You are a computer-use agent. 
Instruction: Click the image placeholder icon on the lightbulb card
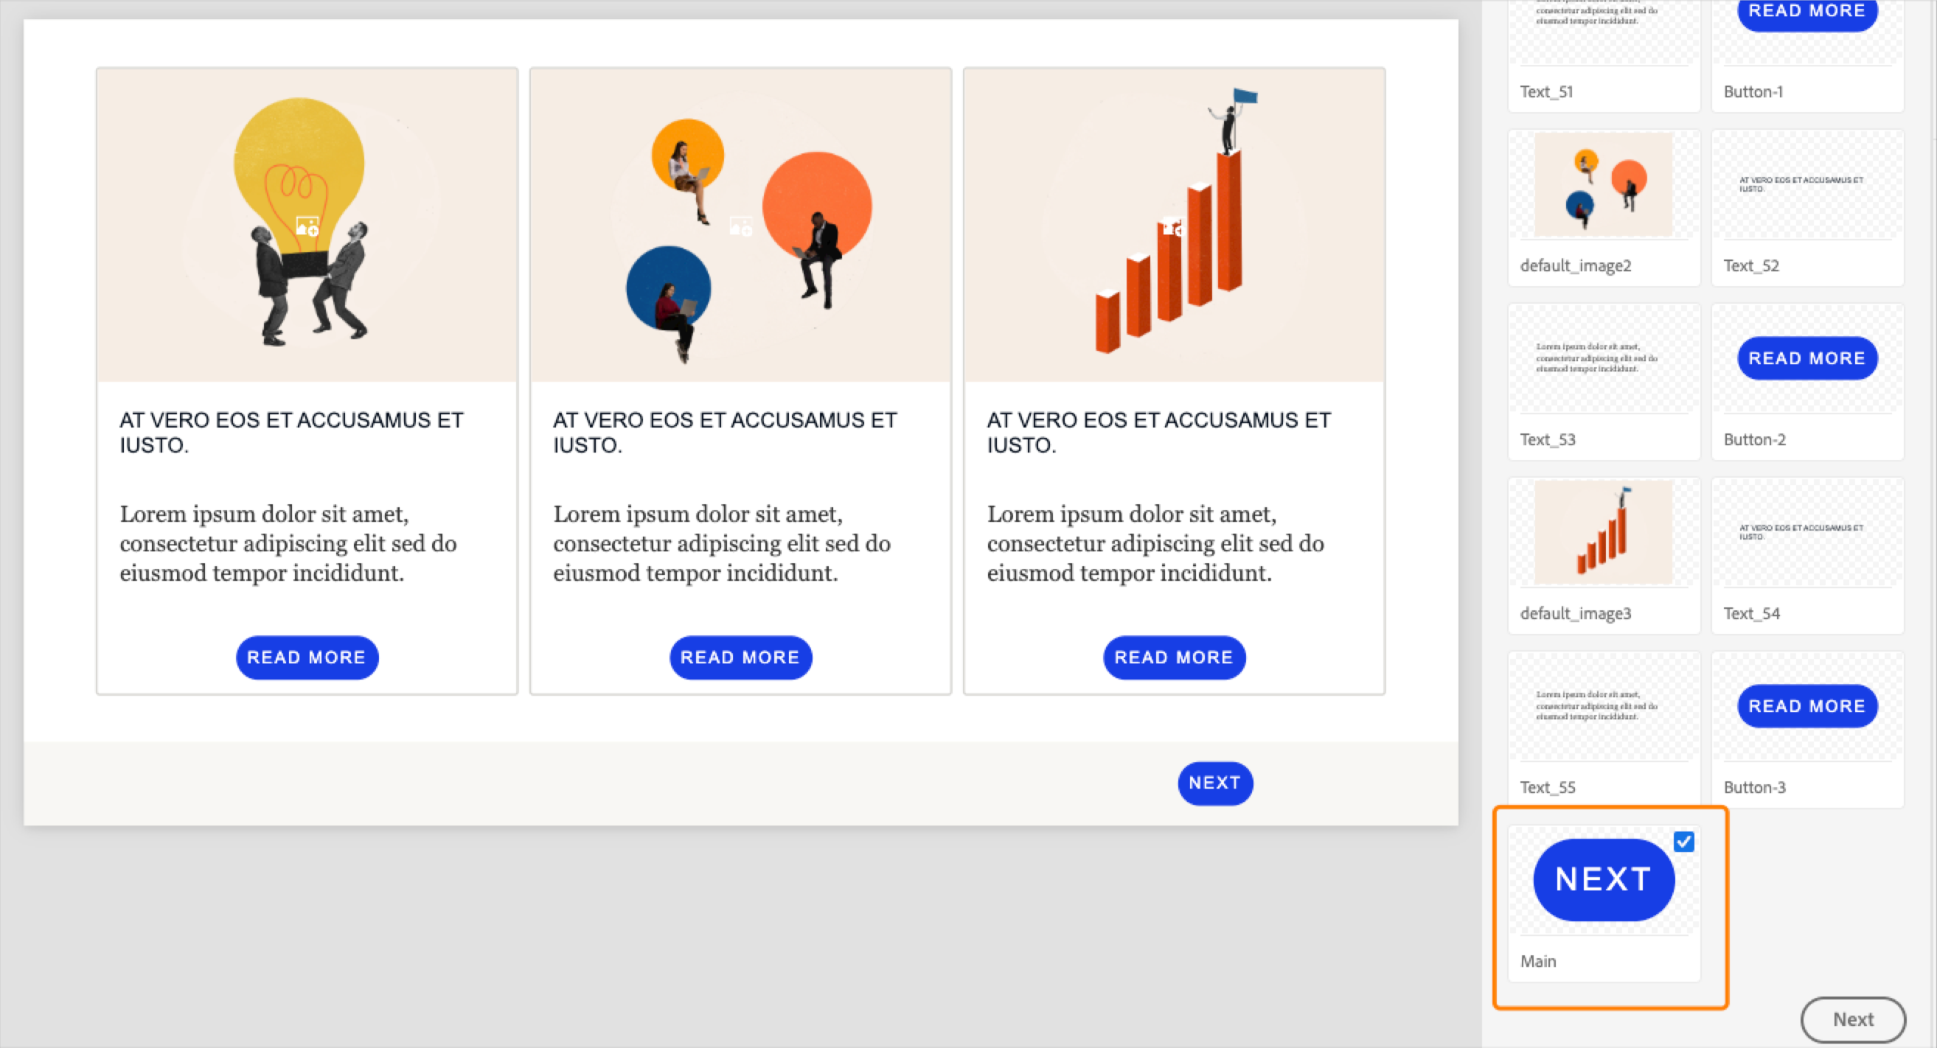[x=307, y=226]
